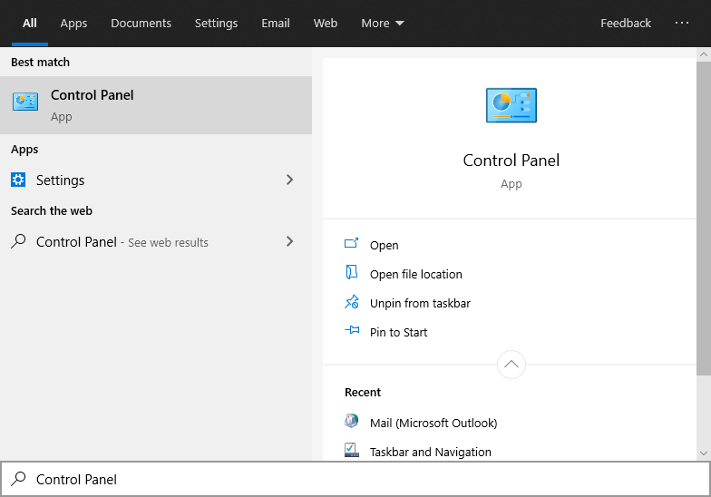Click the Mail (Microsoft Outlook) icon
This screenshot has height=497, width=711.
coord(352,421)
